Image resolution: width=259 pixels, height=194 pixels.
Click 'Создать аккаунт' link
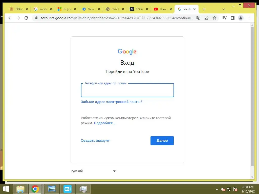[95, 140]
